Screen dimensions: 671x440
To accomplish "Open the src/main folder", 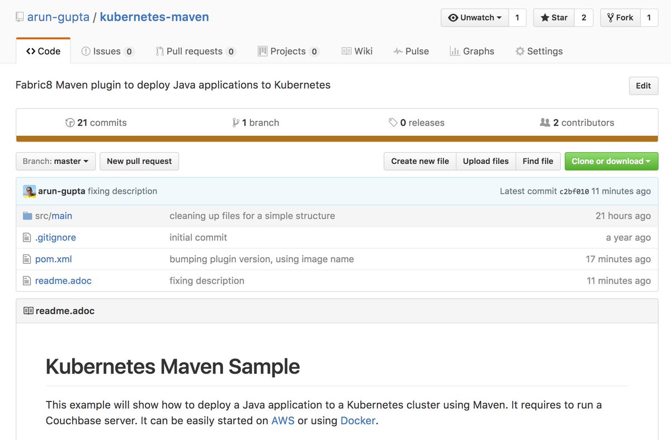I will [x=54, y=216].
